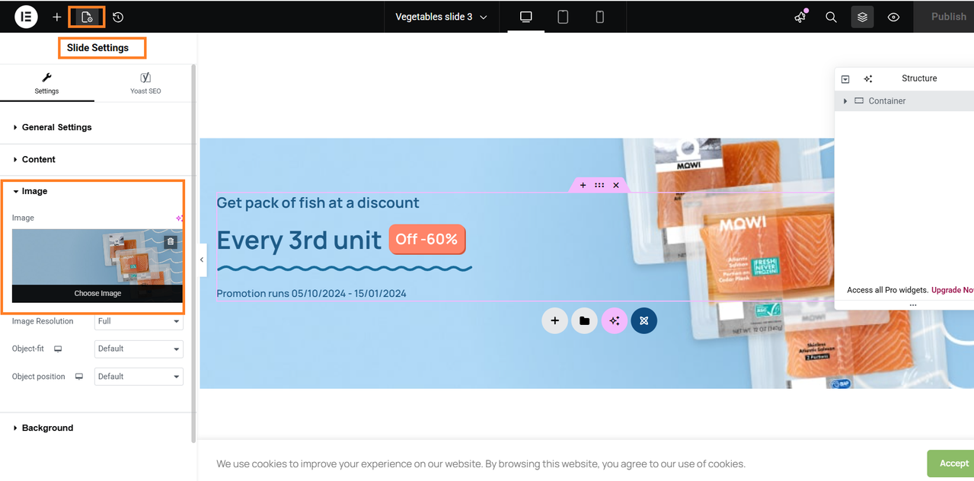Select the 'Every 3rd unit' heading
Image resolution: width=974 pixels, height=481 pixels.
[299, 240]
